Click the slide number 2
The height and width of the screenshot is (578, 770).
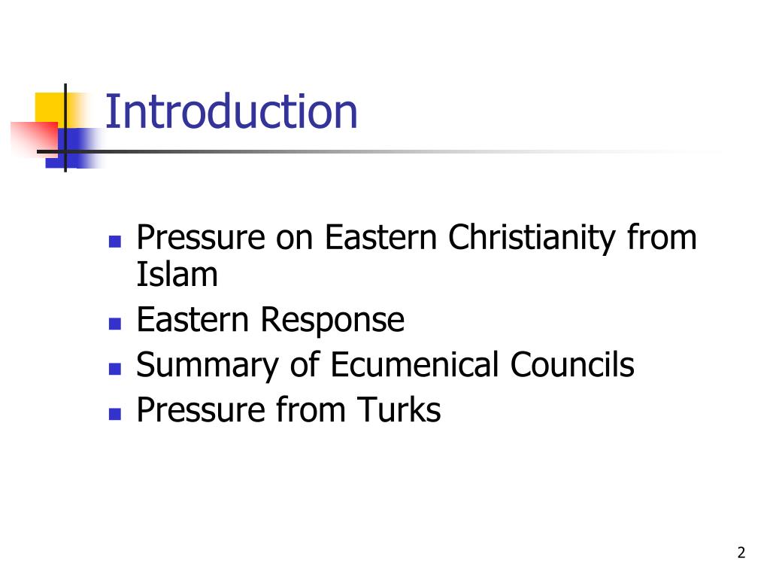click(741, 552)
